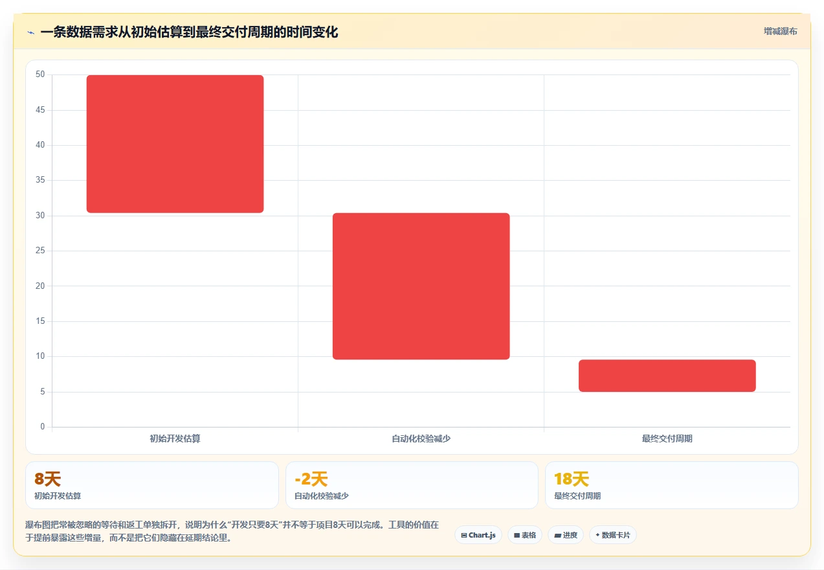Click the y-axis value 30
The width and height of the screenshot is (824, 570).
[40, 215]
